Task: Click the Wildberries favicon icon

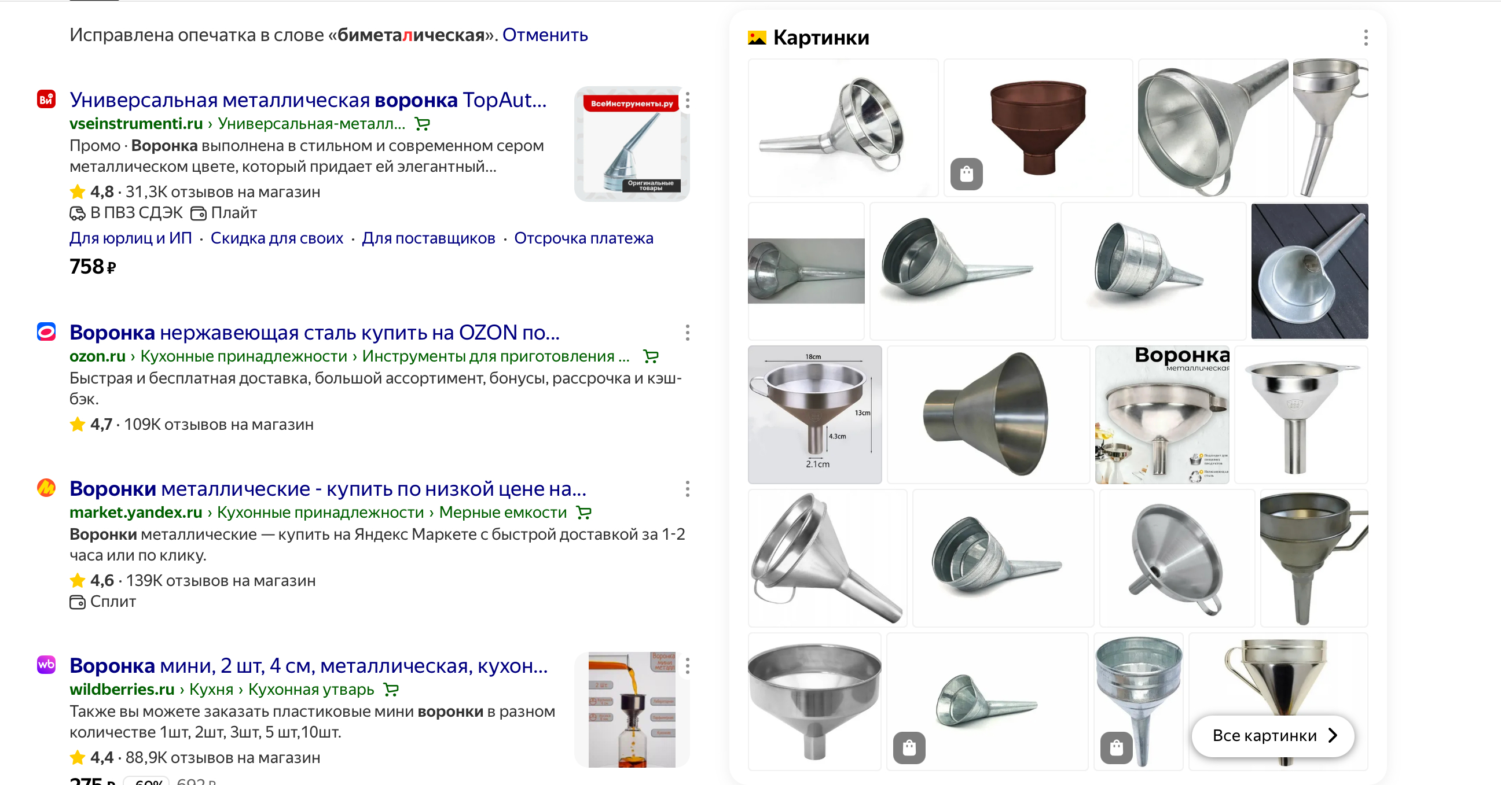Action: 46,665
